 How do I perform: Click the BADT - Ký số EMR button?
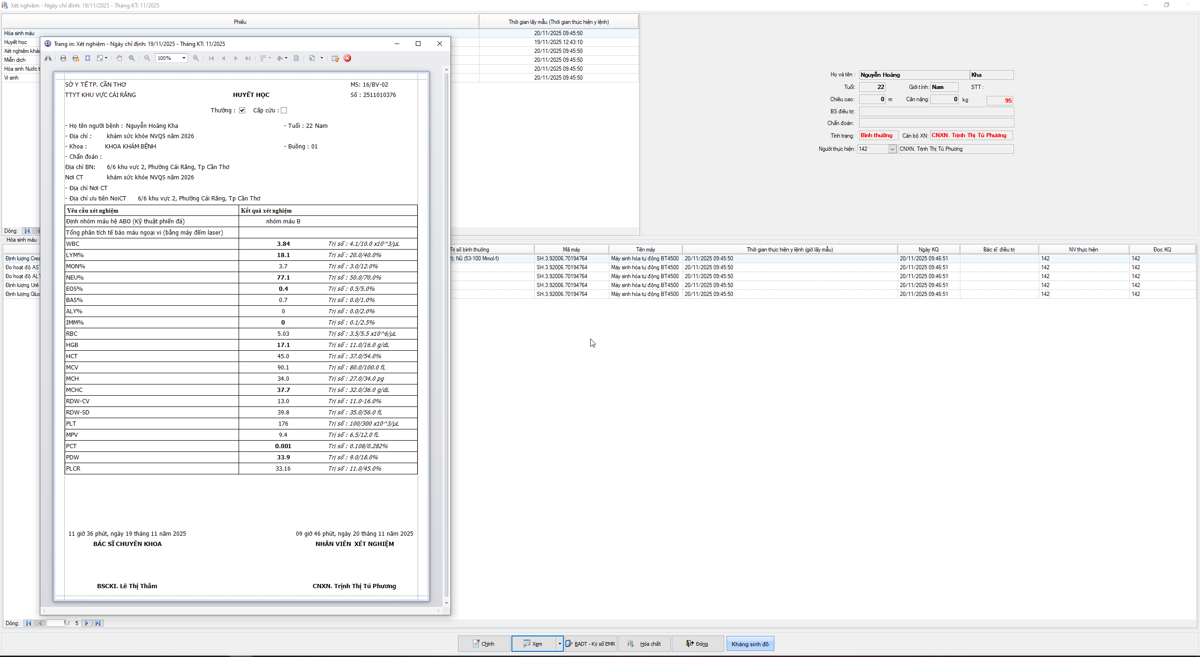pyautogui.click(x=591, y=644)
